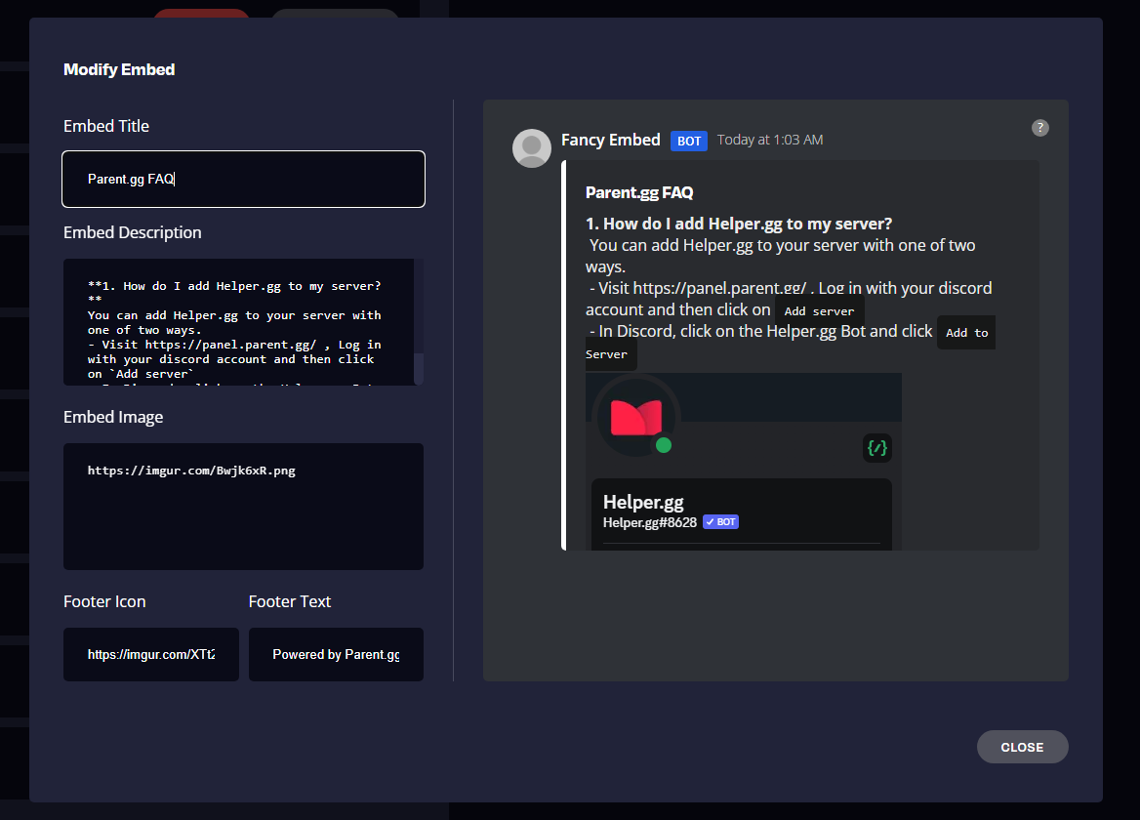Click inside the Embed Description text area
Viewport: 1140px width, 820px height.
[x=238, y=322]
